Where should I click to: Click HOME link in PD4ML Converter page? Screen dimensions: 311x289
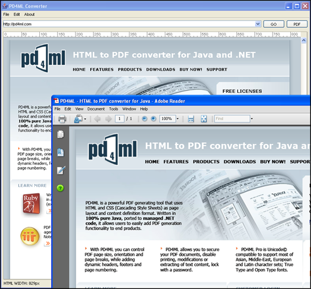point(79,69)
